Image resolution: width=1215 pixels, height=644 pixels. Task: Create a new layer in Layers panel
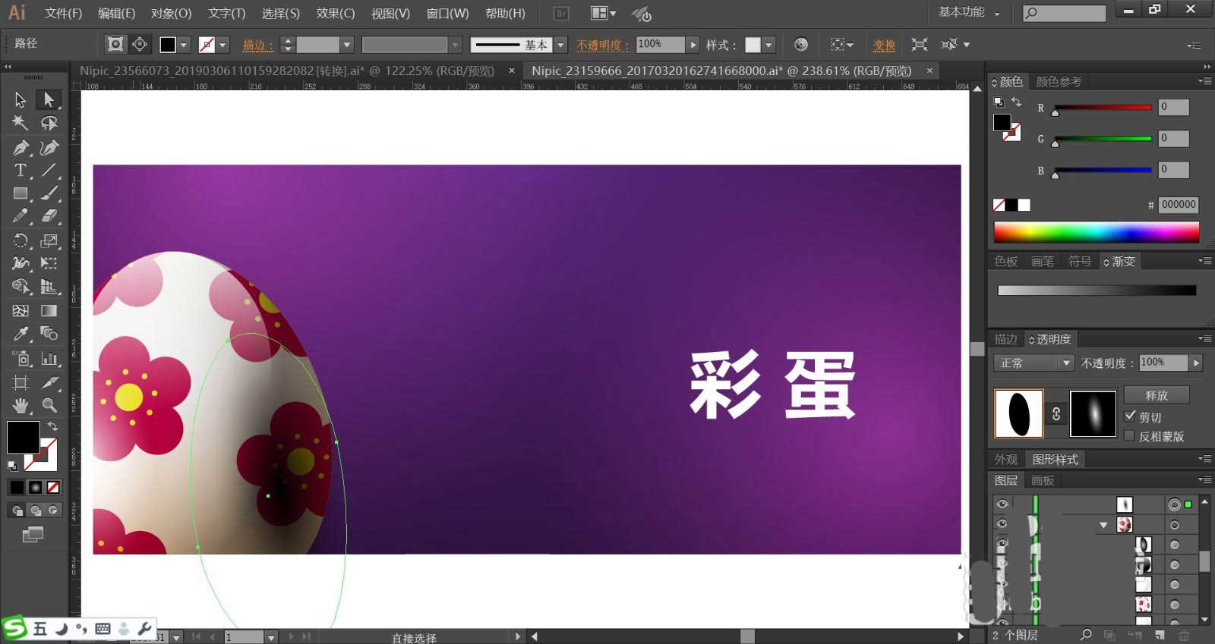point(1160,635)
